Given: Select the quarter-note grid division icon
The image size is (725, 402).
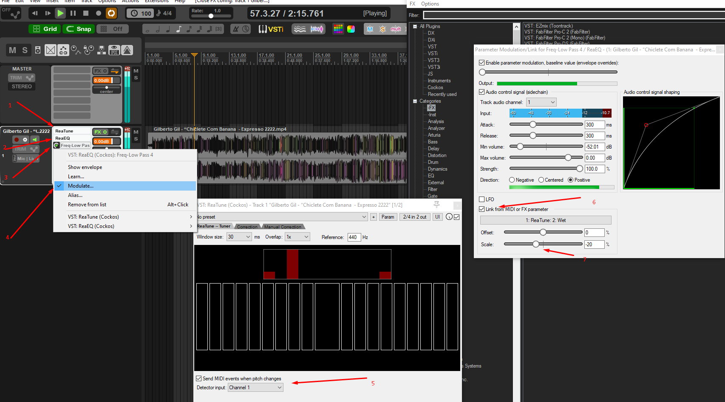Looking at the screenshot, I should (x=168, y=29).
